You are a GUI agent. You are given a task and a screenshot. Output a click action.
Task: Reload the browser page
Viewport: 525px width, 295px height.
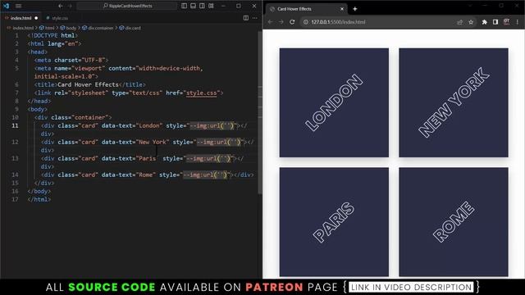(x=292, y=22)
